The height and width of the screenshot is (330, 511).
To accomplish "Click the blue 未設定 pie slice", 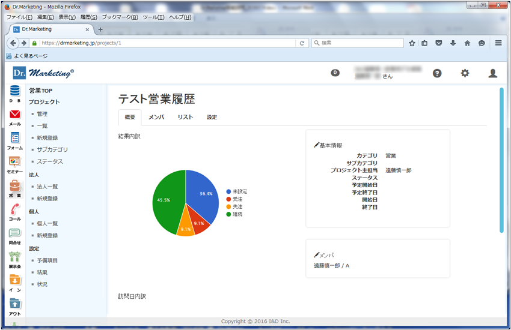I will 201,192.
